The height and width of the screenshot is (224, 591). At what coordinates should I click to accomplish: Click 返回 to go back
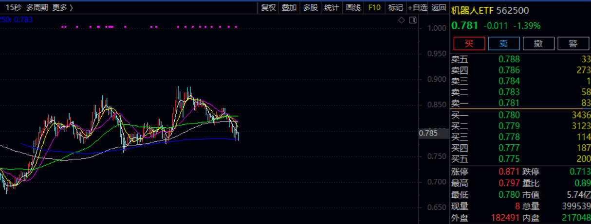click(x=439, y=7)
